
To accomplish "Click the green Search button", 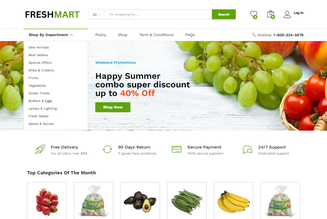I will click(x=224, y=14).
